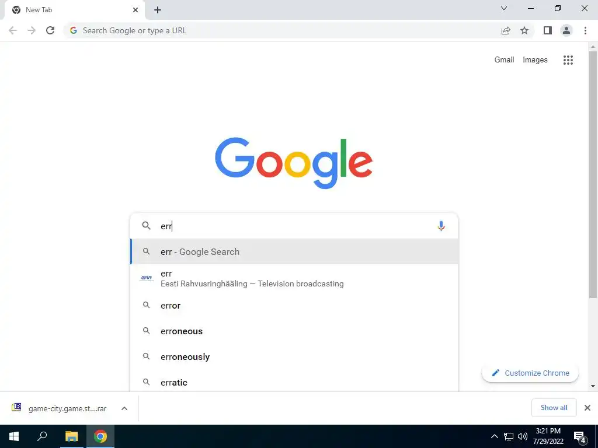Close the New Tab tab
Viewport: 598px width, 448px height.
pos(135,10)
